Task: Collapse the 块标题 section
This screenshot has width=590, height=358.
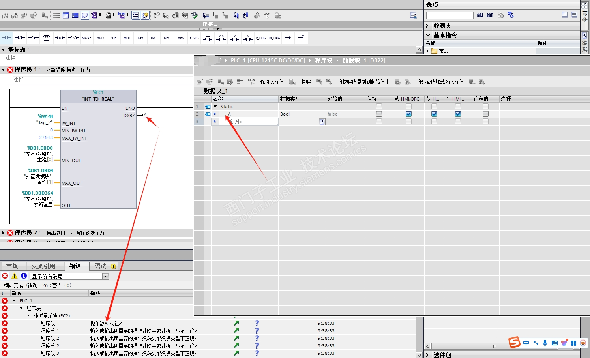Action: click(3, 50)
